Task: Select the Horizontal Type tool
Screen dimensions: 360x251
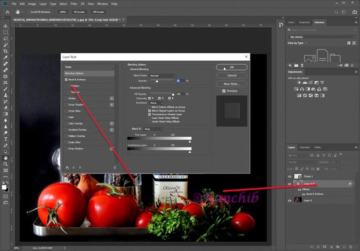Action: tap(6, 139)
